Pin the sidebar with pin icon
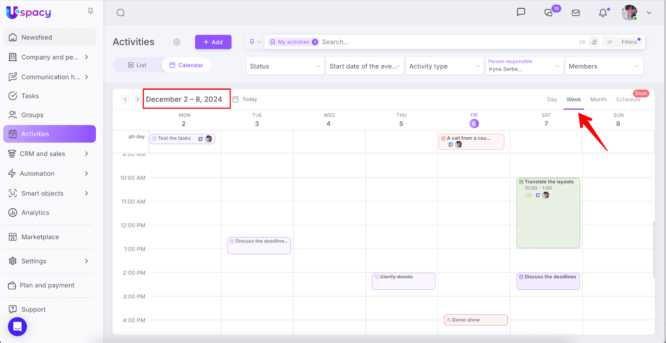Viewport: 666px width, 343px height. click(x=90, y=11)
